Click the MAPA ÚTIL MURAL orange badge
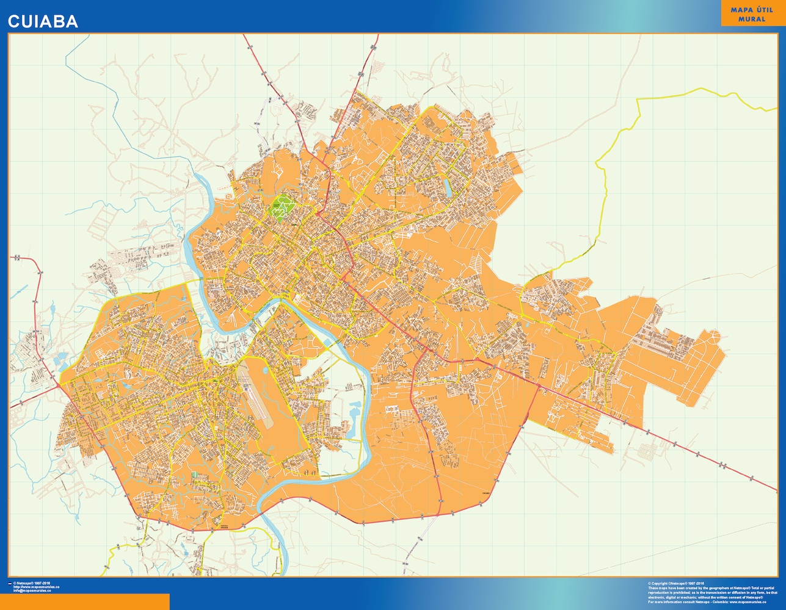The width and height of the screenshot is (786, 610). coord(751,15)
